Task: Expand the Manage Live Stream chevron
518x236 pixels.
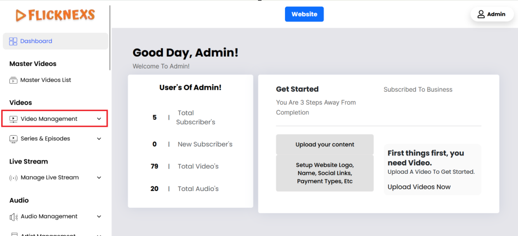Action: coord(99,178)
